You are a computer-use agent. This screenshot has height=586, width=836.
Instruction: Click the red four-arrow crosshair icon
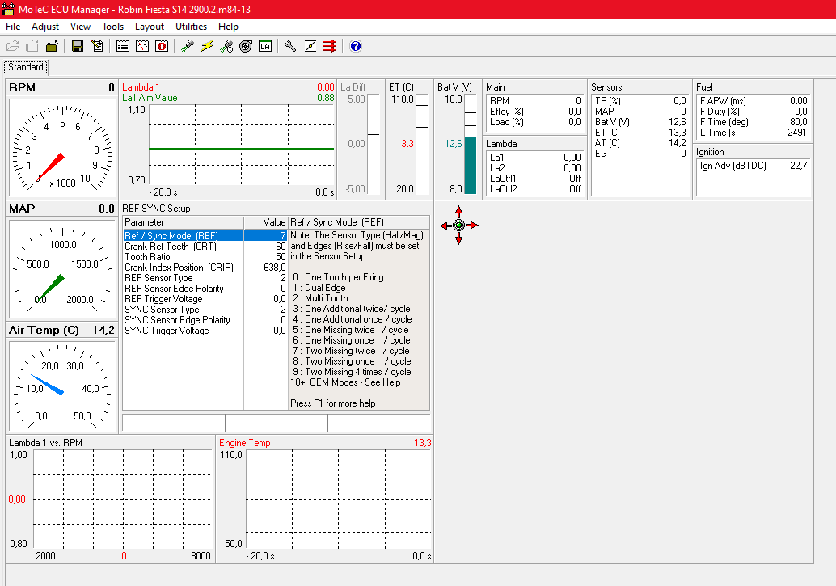point(458,226)
